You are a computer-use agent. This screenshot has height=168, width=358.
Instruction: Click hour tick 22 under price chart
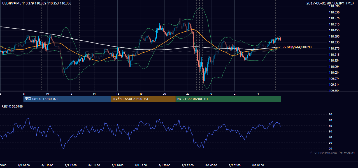click(188, 94)
